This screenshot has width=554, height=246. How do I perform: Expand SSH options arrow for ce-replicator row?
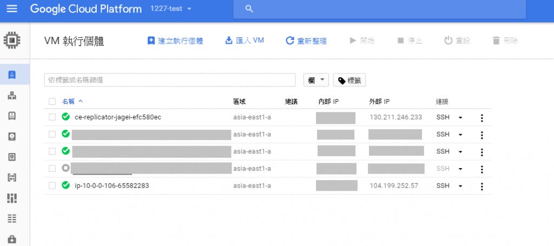[x=460, y=118]
